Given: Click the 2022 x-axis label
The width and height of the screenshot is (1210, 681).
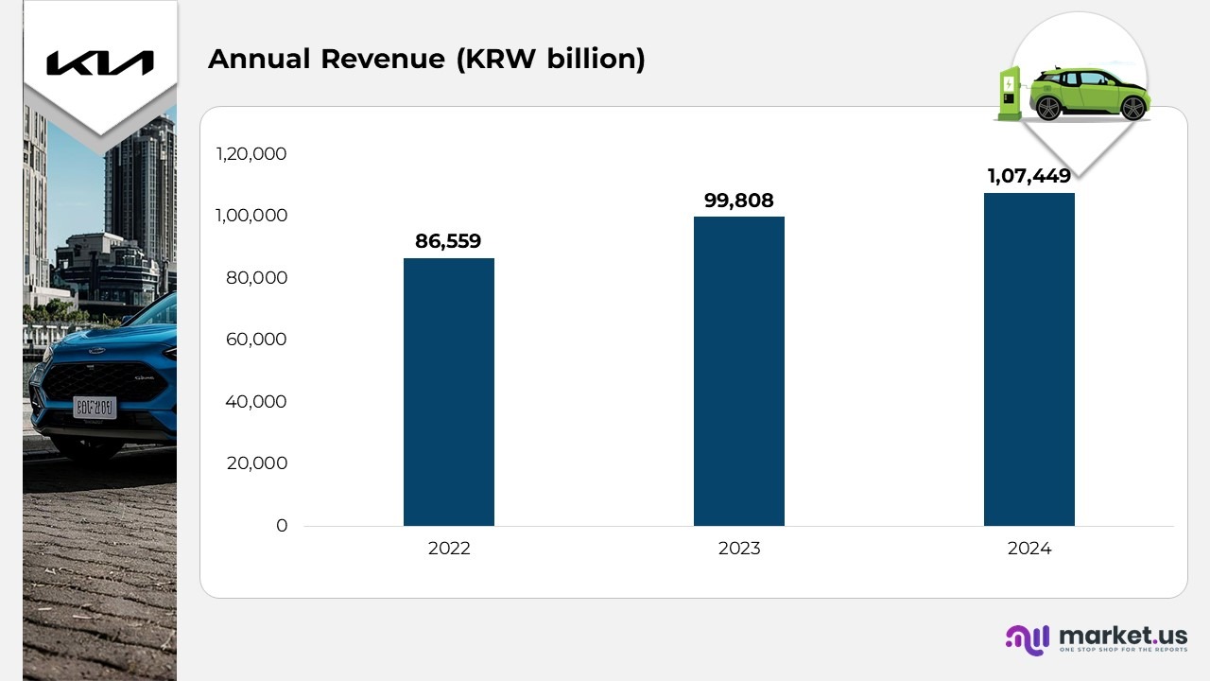Looking at the screenshot, I should coord(450,548).
